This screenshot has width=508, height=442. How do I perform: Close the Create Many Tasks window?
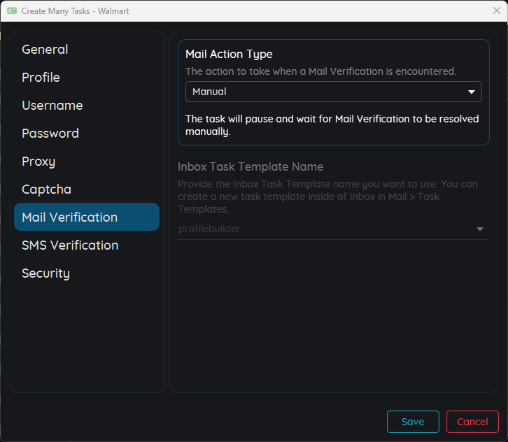tap(496, 10)
